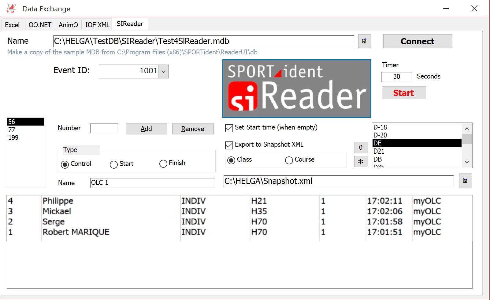490x300 pixels.
Task: Toggle Export to Snapshot XML checkbox
Action: [229, 145]
